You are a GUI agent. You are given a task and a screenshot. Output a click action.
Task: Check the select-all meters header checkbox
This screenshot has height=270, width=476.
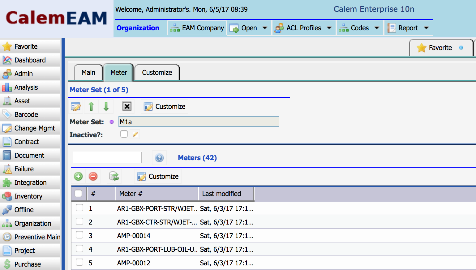click(x=78, y=193)
